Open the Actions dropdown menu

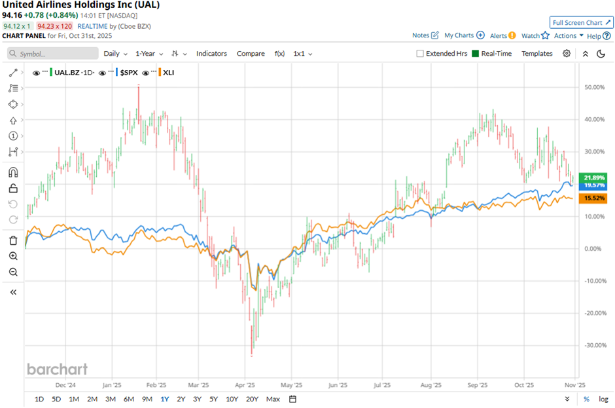pos(568,36)
